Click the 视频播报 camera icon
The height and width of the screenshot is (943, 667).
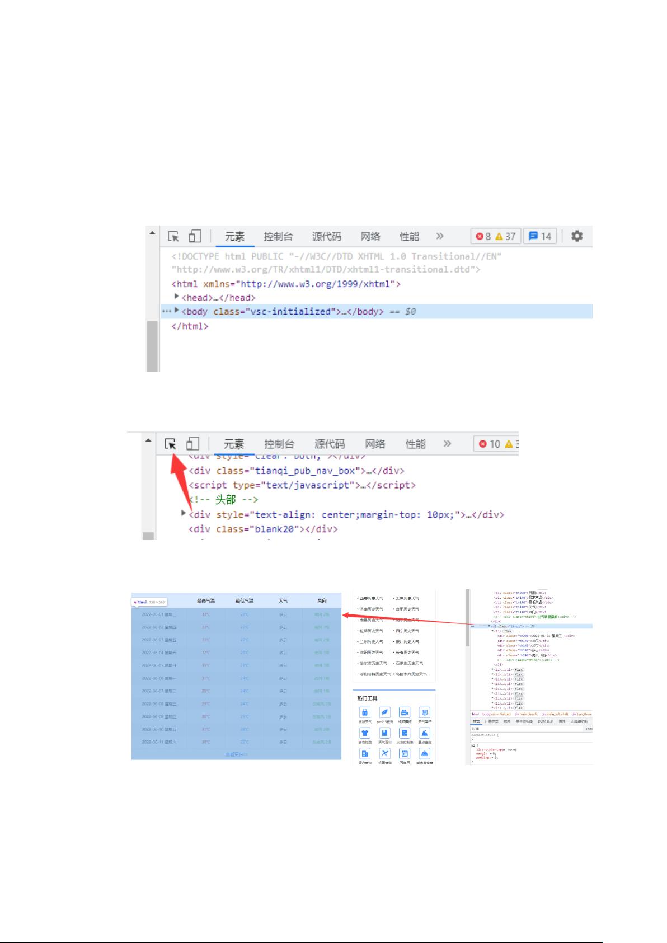tap(405, 712)
